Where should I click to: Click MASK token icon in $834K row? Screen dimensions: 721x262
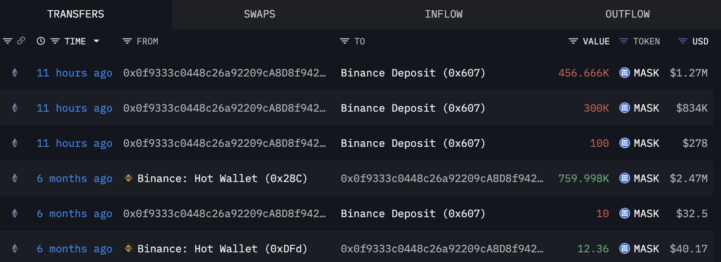(x=624, y=108)
